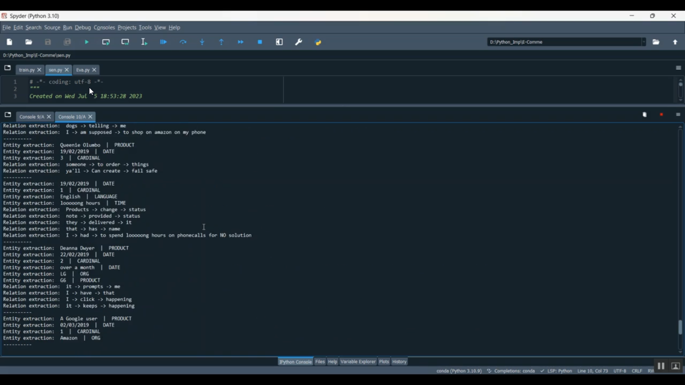
Task: Show the Variable Explorer pane
Action: click(358, 362)
